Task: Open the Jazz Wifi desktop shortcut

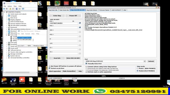Action: click(x=4, y=80)
